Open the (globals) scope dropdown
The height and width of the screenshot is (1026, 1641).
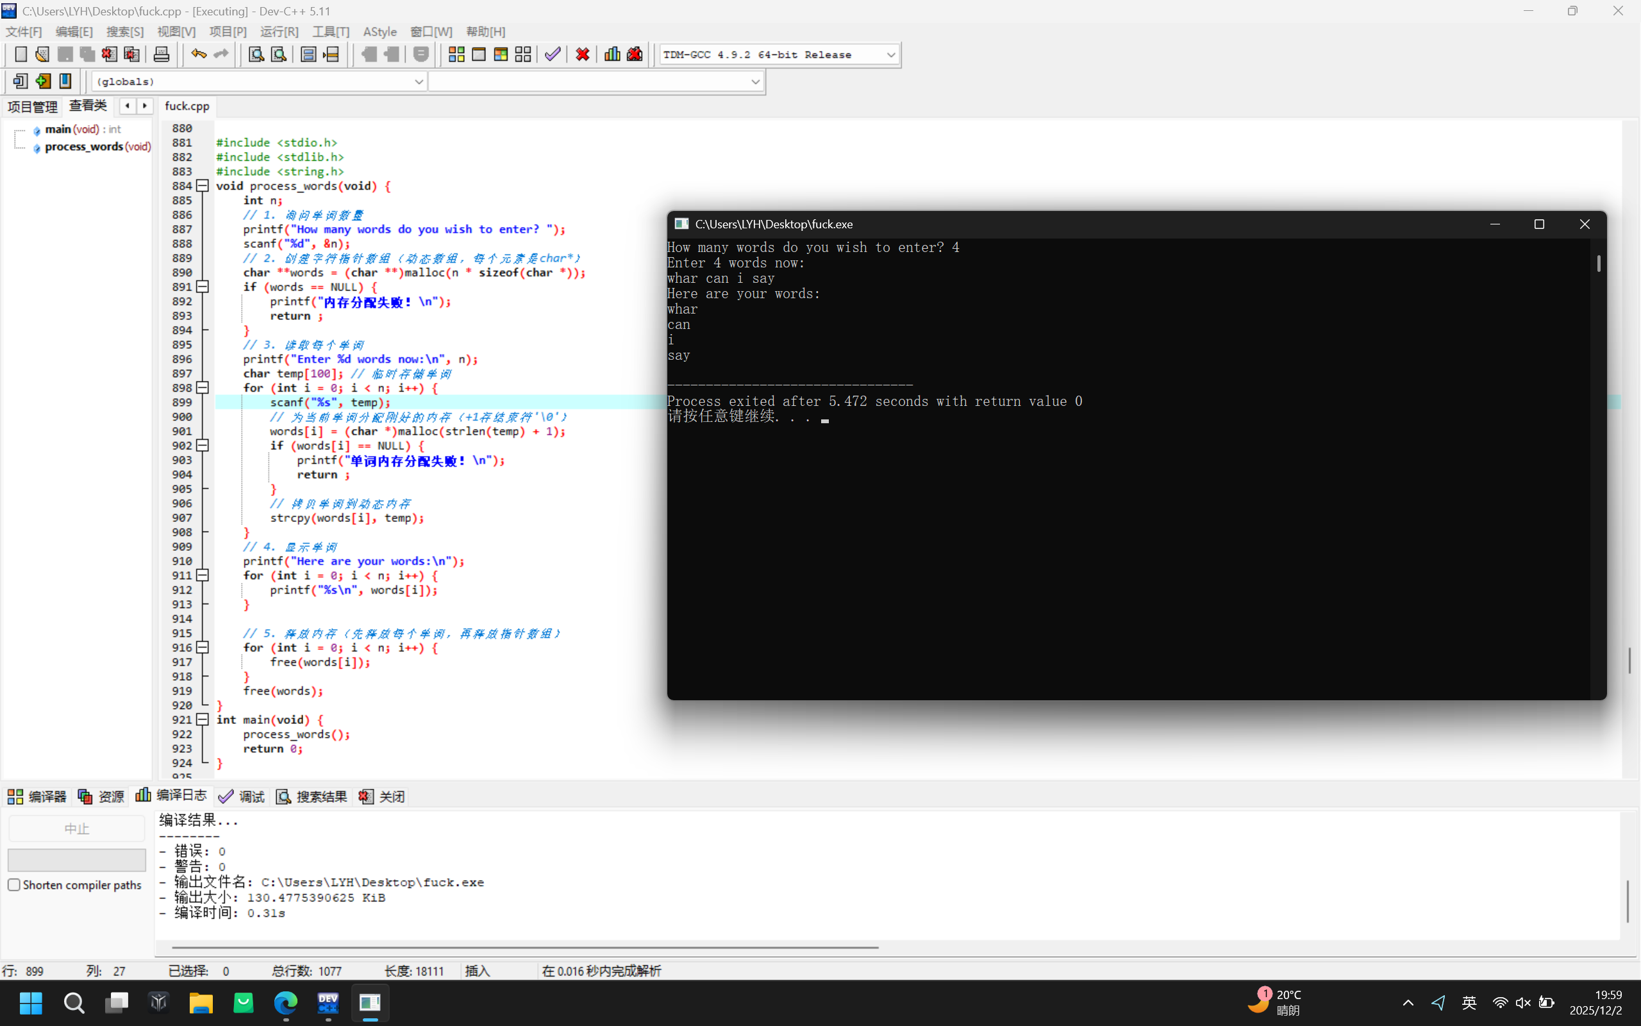point(419,81)
